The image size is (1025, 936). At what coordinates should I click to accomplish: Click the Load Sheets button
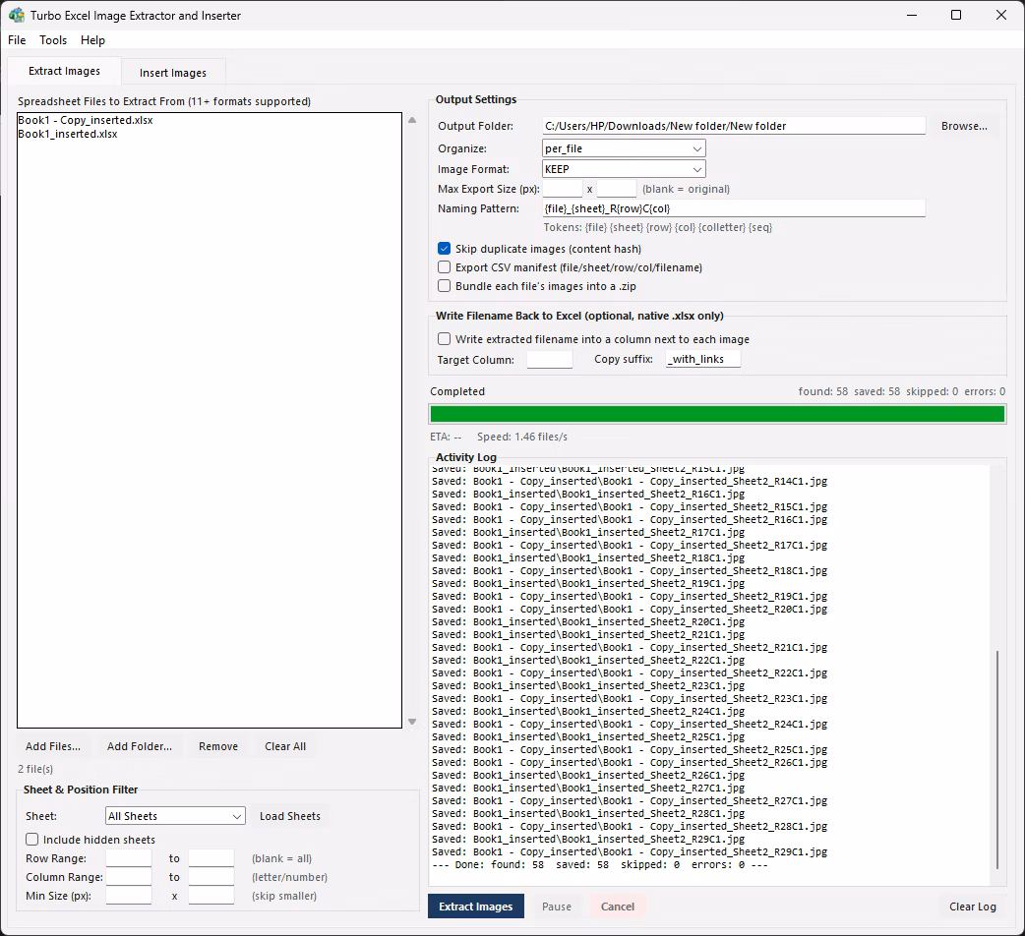point(290,816)
